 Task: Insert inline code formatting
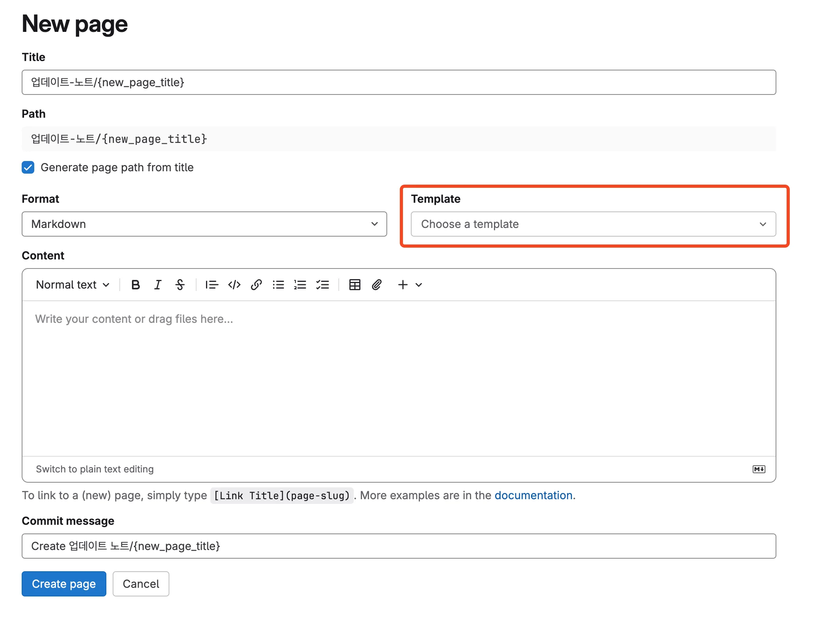234,285
